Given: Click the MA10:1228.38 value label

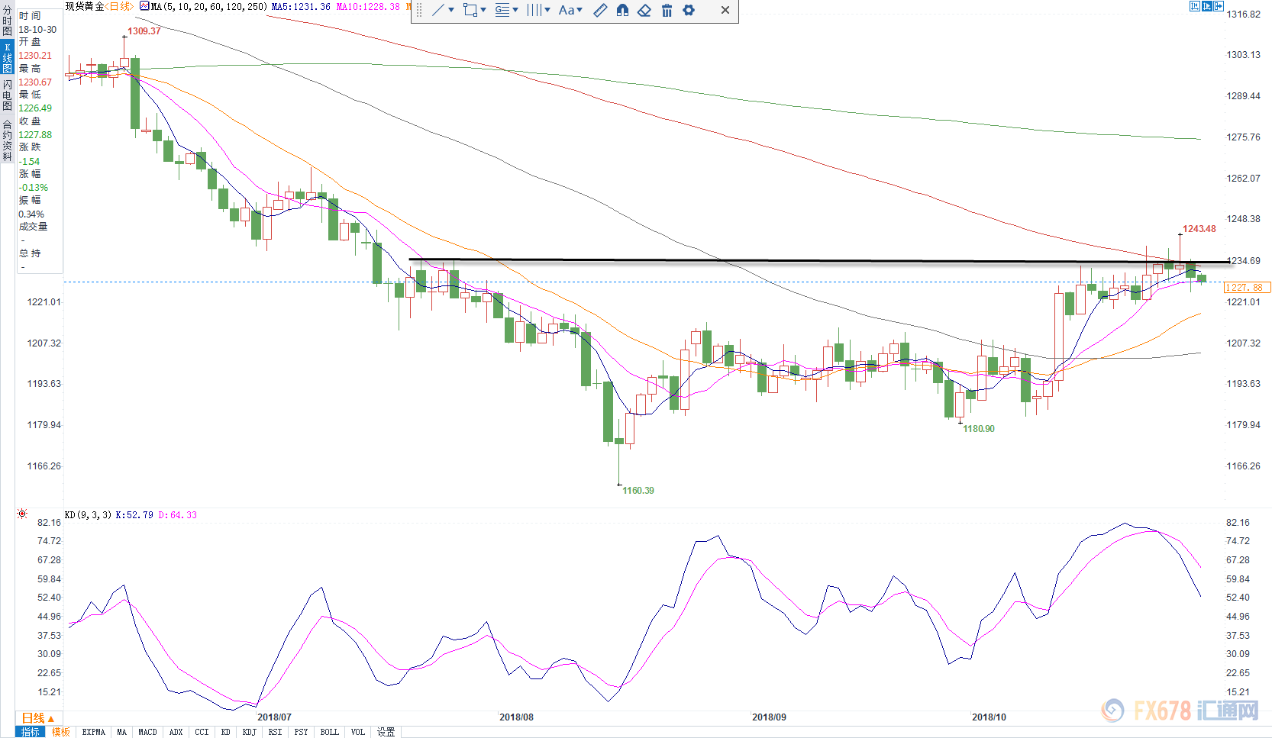Looking at the screenshot, I should click(x=368, y=6).
